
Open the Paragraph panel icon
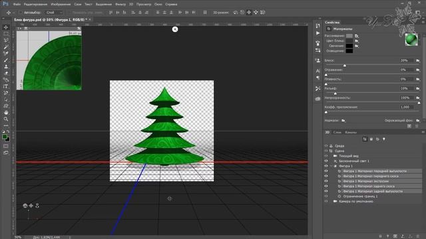click(x=318, y=78)
